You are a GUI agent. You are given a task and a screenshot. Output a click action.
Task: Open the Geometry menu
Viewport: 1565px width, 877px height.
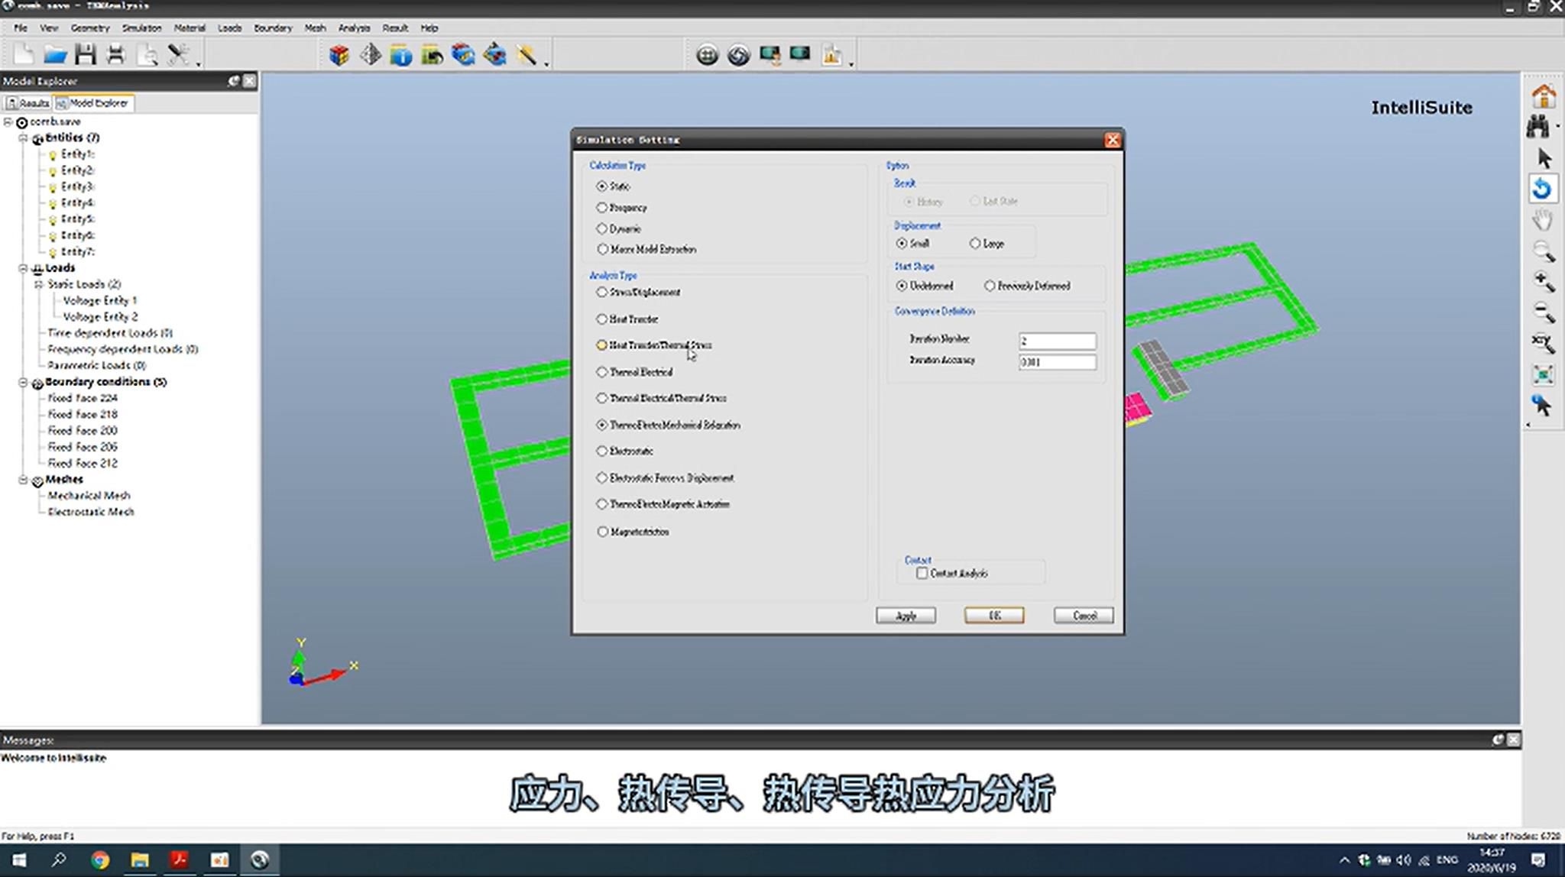click(90, 28)
